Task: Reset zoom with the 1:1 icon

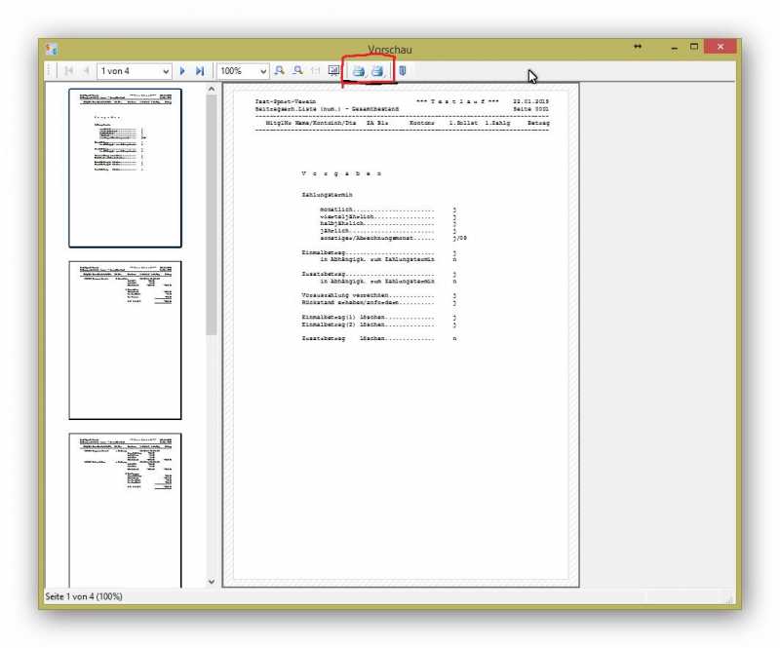Action: pos(315,71)
